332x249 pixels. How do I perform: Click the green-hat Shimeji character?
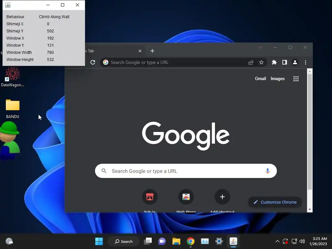[x=10, y=141]
